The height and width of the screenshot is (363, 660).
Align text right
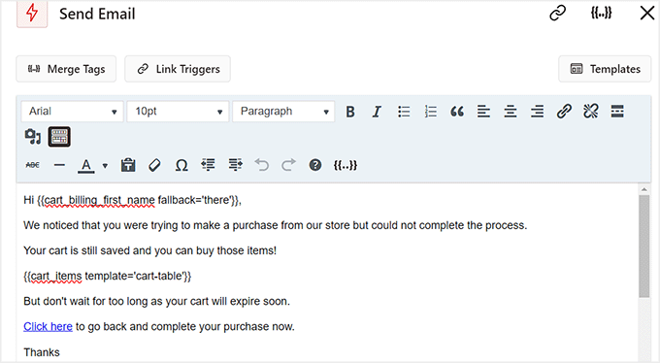pos(537,112)
